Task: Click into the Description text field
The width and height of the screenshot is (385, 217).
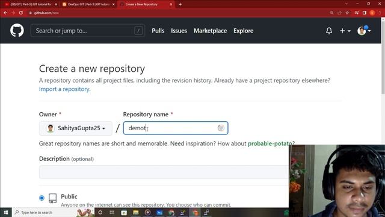Action: [164, 172]
